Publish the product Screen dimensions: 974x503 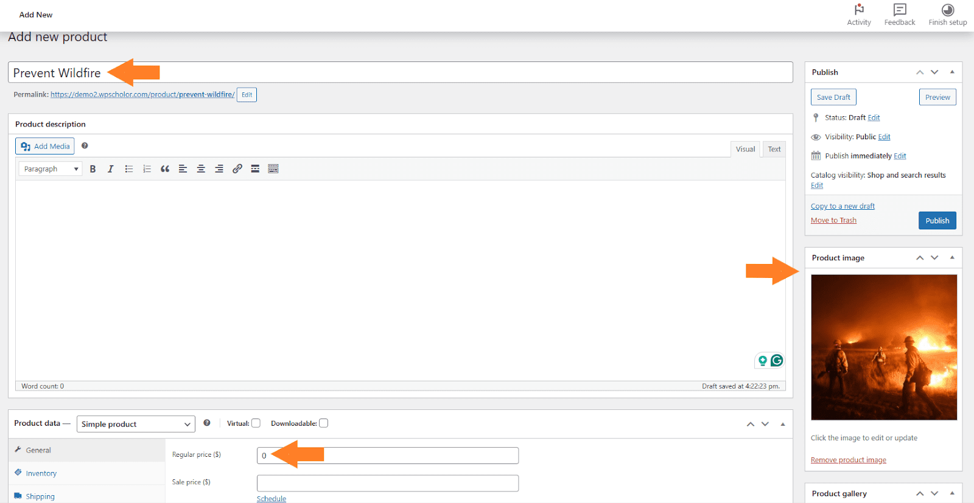(x=937, y=221)
